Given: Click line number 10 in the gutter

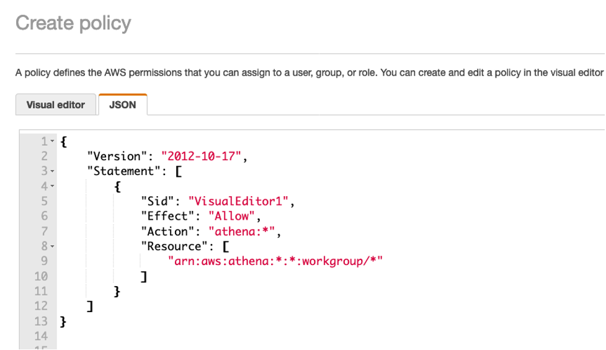Looking at the screenshot, I should coord(41,276).
